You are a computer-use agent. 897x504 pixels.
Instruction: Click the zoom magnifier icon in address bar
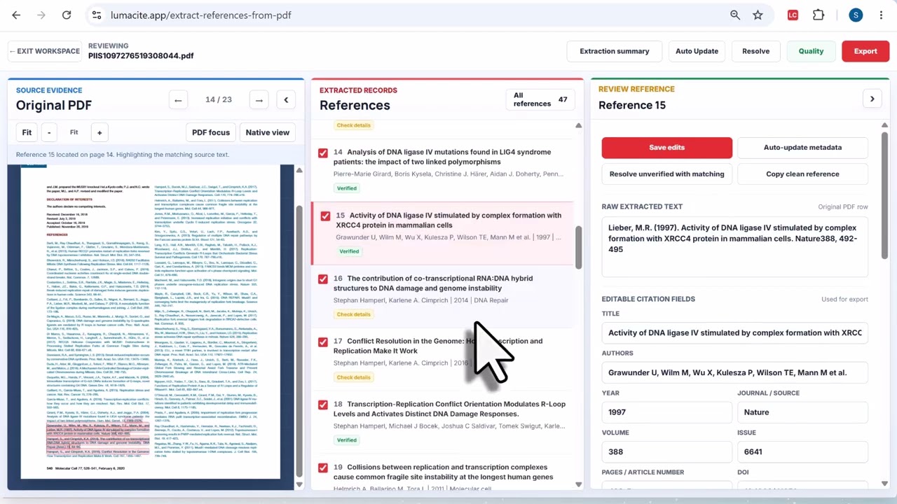tap(735, 15)
